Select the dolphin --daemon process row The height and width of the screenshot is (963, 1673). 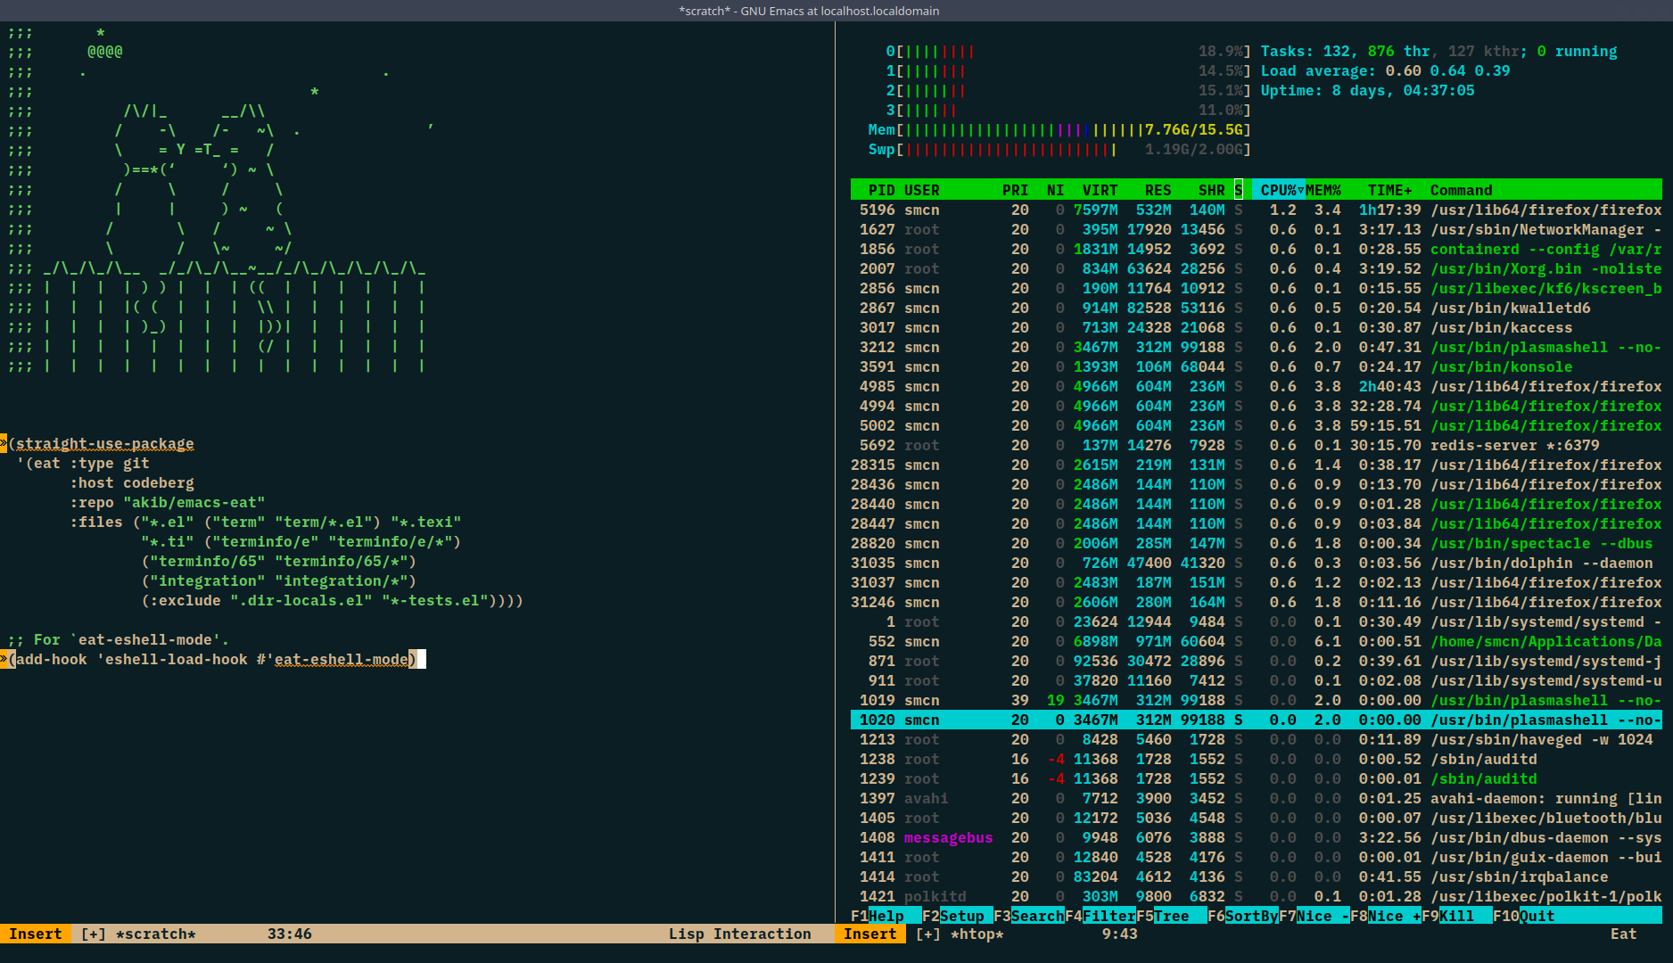point(1257,563)
